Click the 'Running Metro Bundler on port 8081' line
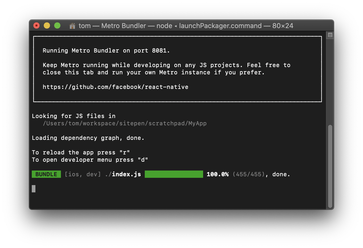This screenshot has height=248, width=363. pos(106,50)
